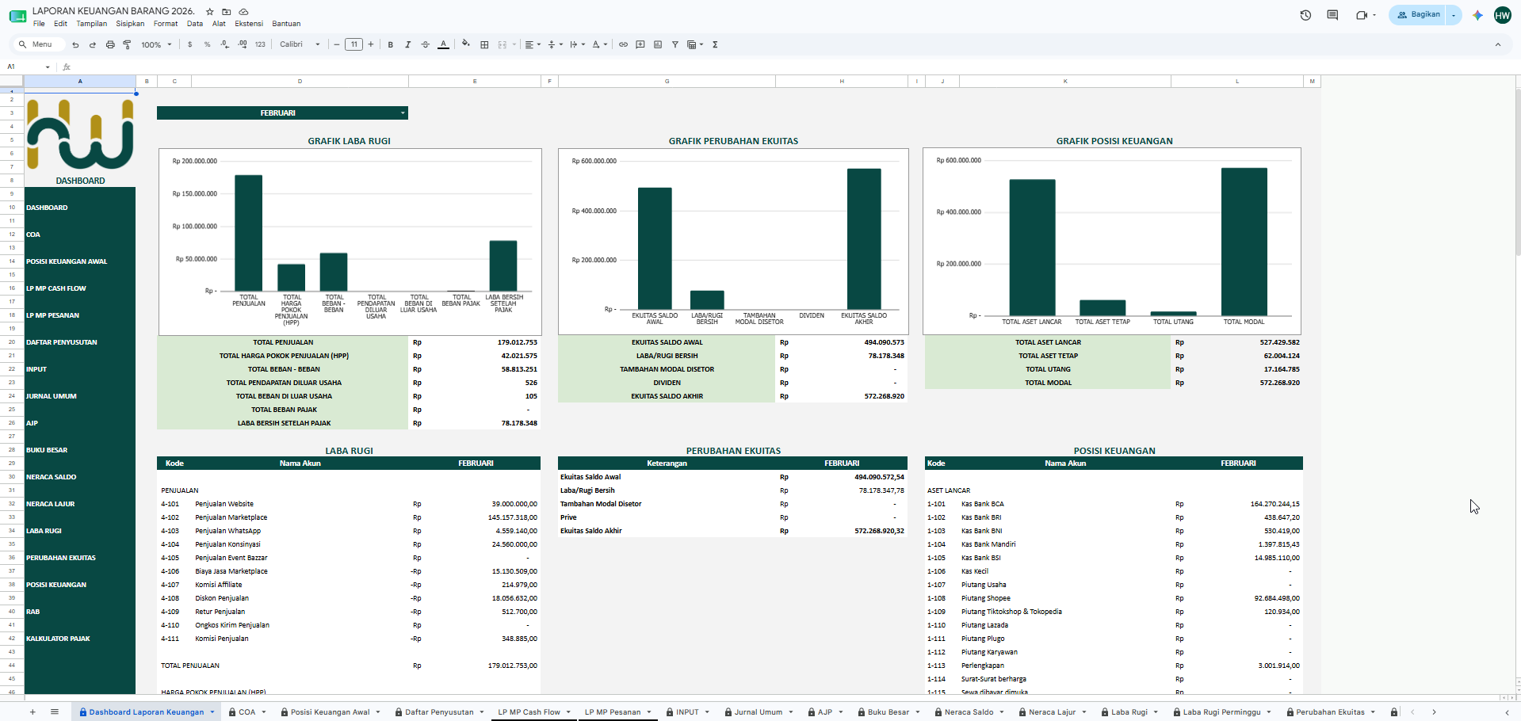Format as currency

tap(189, 45)
